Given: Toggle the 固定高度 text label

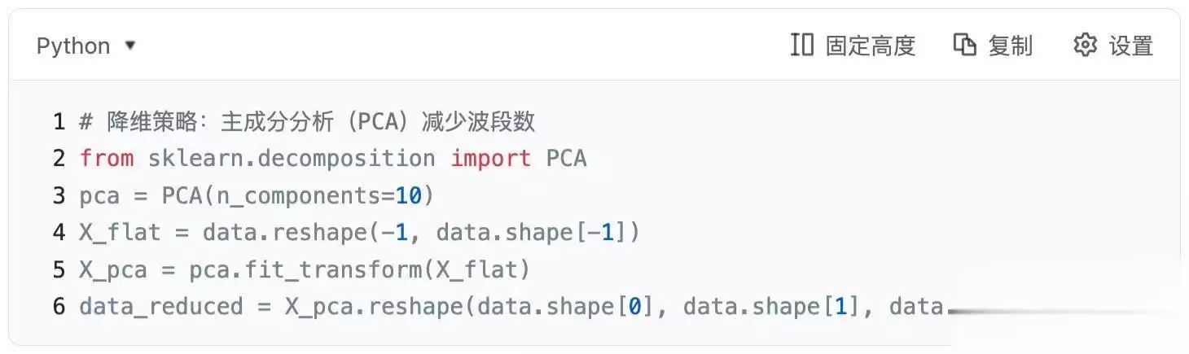Looking at the screenshot, I should point(871,46).
